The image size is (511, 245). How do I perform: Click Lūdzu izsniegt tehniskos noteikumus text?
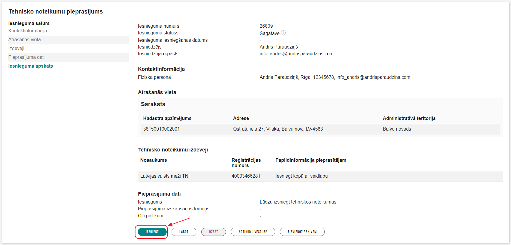tap(298, 202)
